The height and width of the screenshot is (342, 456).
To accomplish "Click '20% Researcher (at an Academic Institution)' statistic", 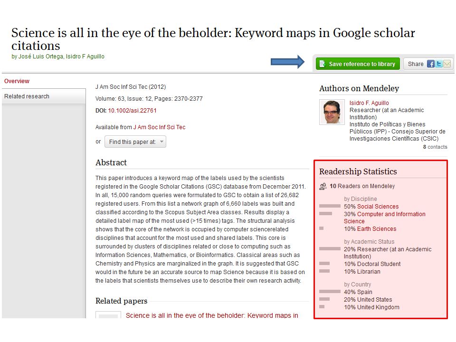I will tap(388, 253).
